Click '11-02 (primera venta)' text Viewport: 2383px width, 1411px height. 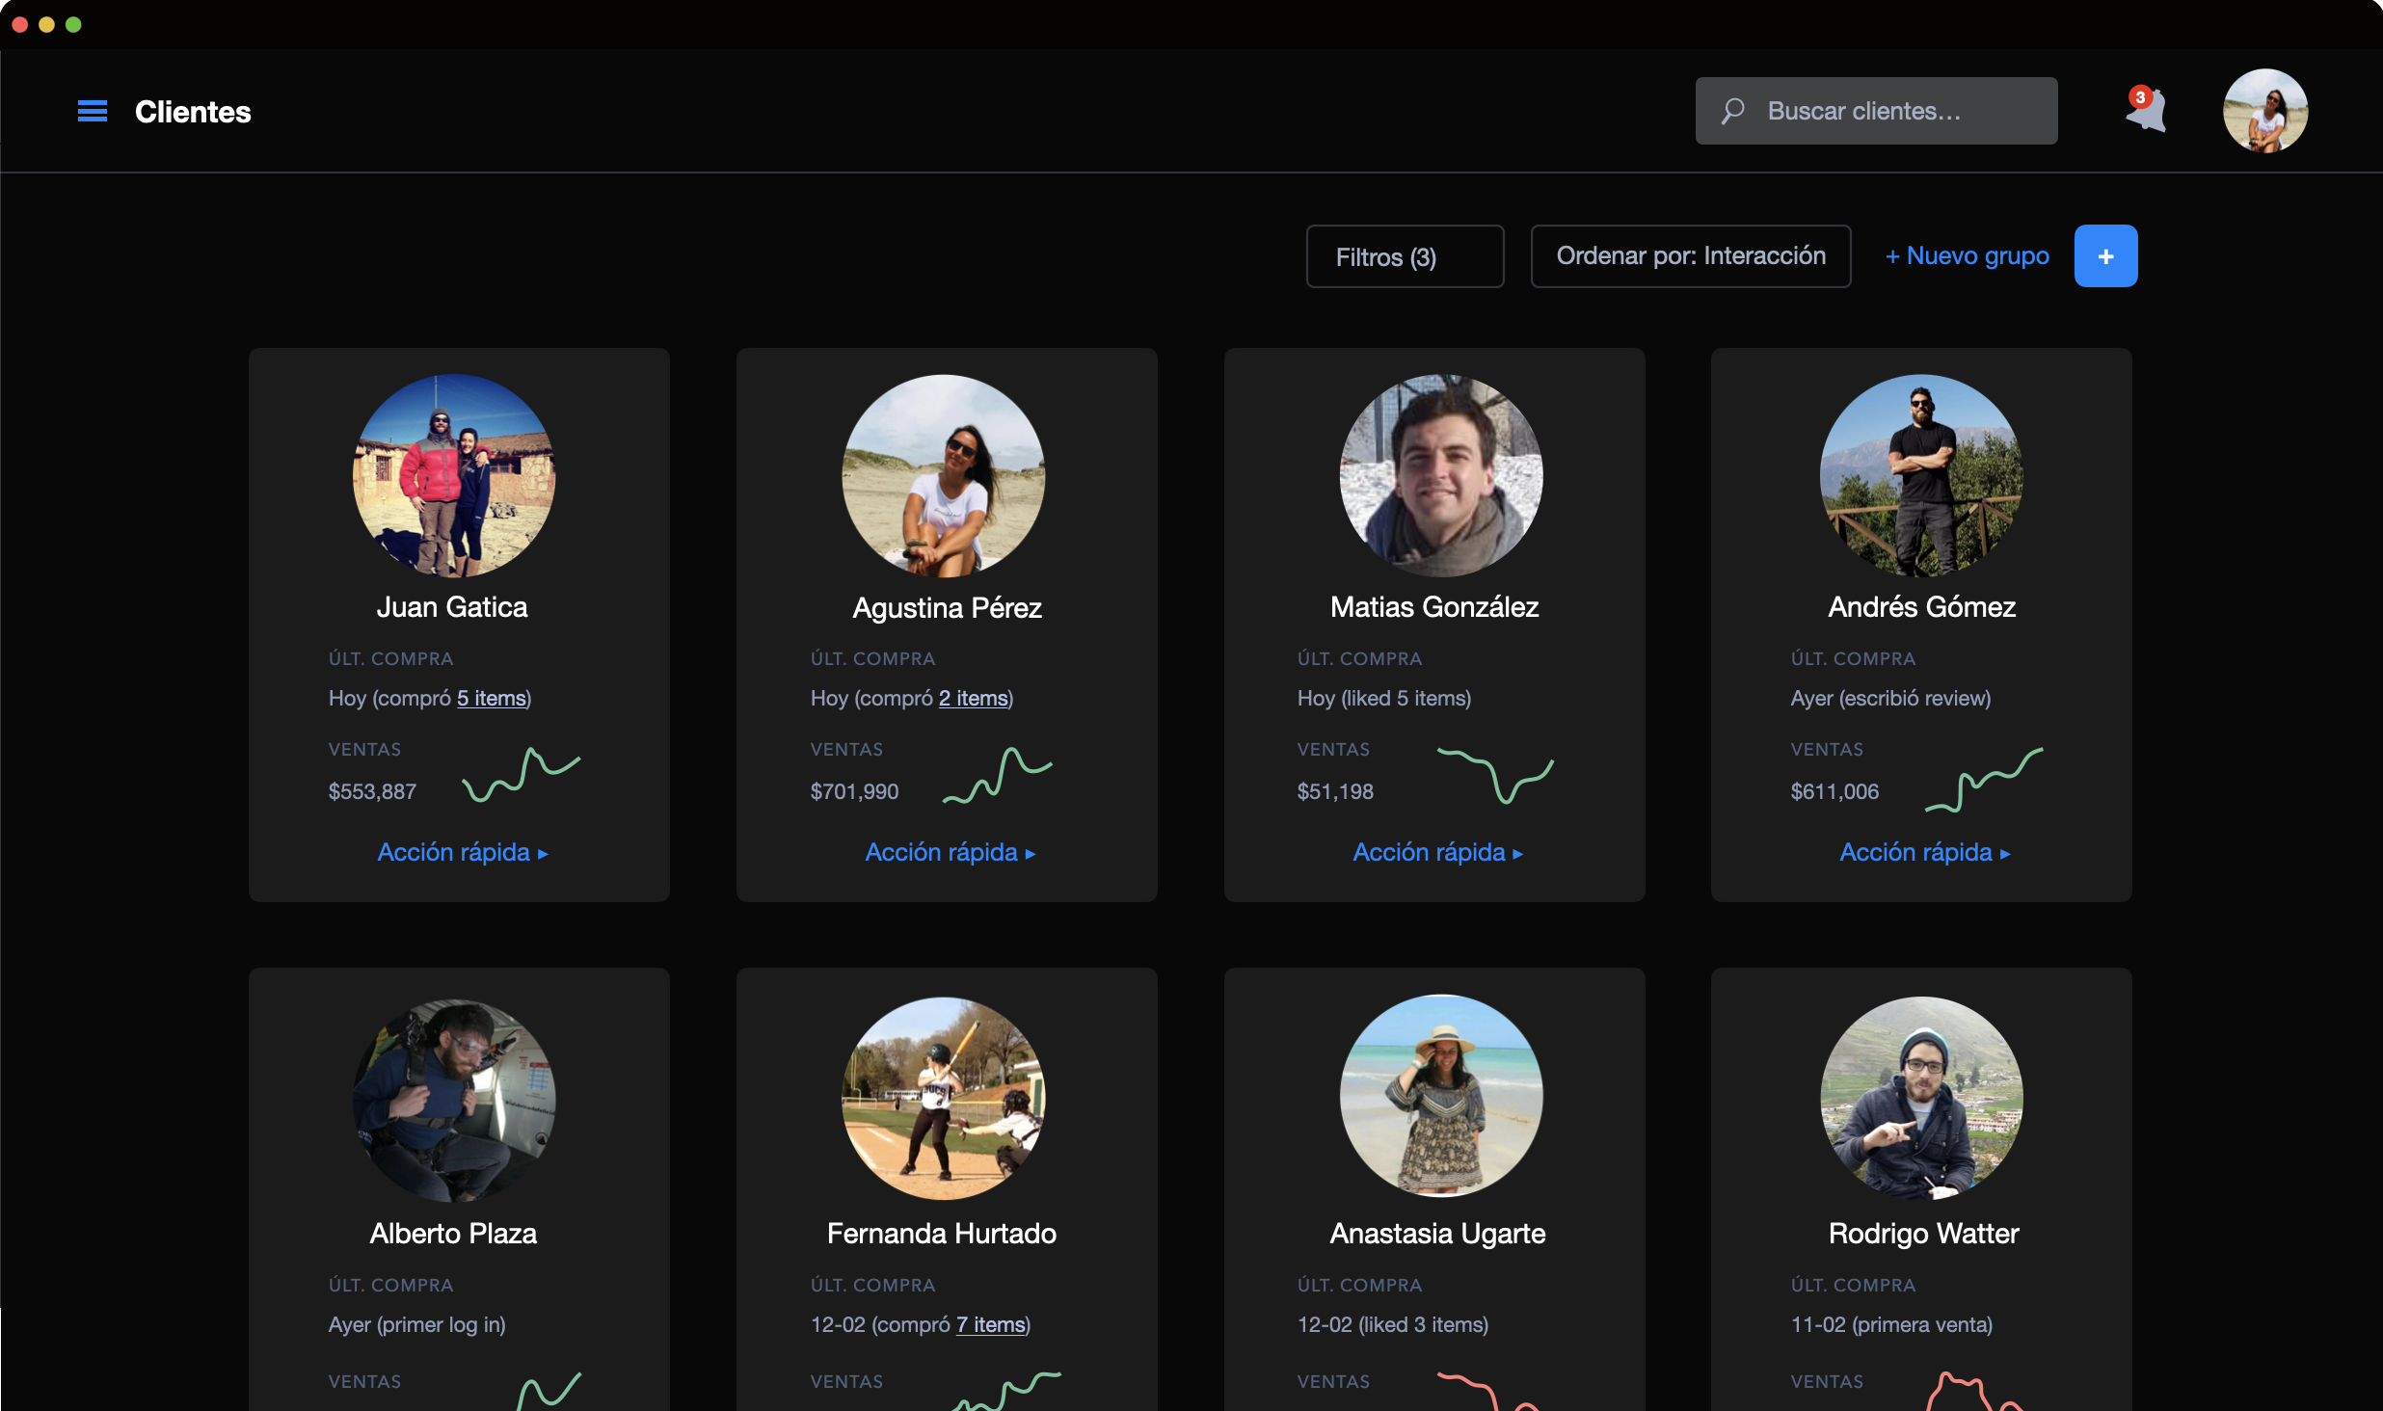click(1891, 1325)
